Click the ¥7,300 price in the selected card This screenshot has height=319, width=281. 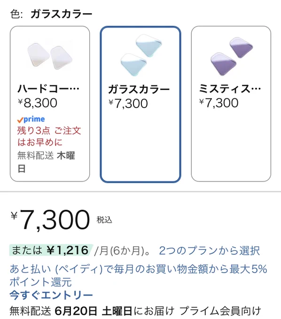pos(128,104)
